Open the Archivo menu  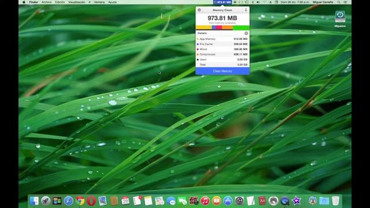[46, 2]
